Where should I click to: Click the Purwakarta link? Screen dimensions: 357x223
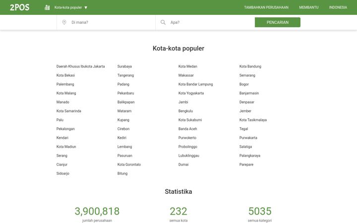pos(248,138)
